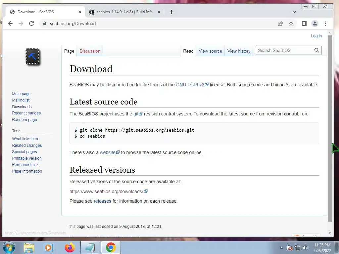Viewport: 339px width, 254px height.
Task: Click the taskbar clock showing 11:35 PM
Action: coord(322,248)
